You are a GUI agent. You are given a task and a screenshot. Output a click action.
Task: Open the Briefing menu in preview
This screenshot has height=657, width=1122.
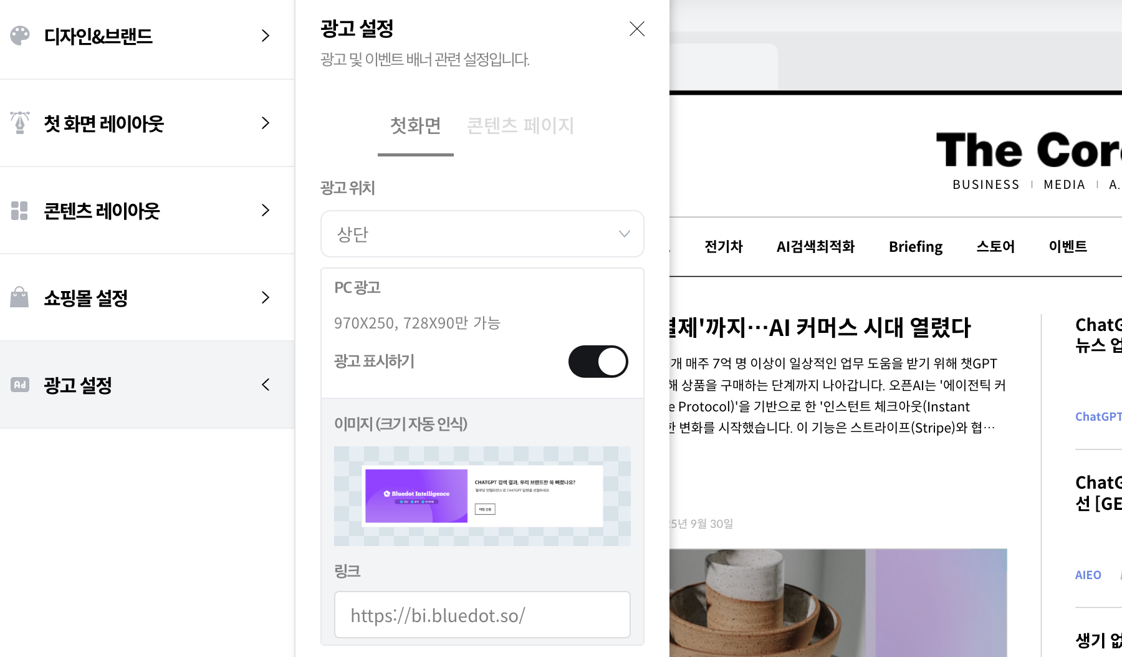915,247
